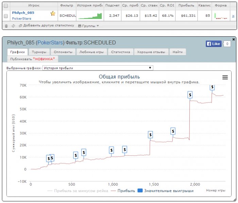
Task: Click the form sparkline in the Форма column
Action: [221, 16]
